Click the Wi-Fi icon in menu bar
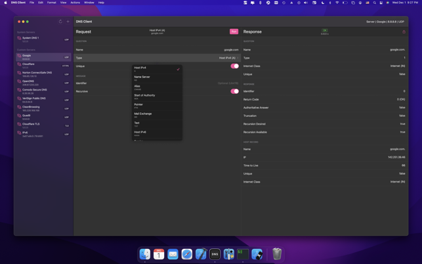422x264 pixels. pyautogui.click(x=337, y=3)
